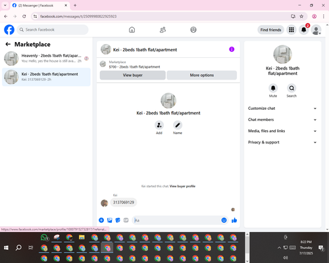The height and width of the screenshot is (263, 329).
Task: Click the browser address bar URL
Action: pyautogui.click(x=78, y=16)
